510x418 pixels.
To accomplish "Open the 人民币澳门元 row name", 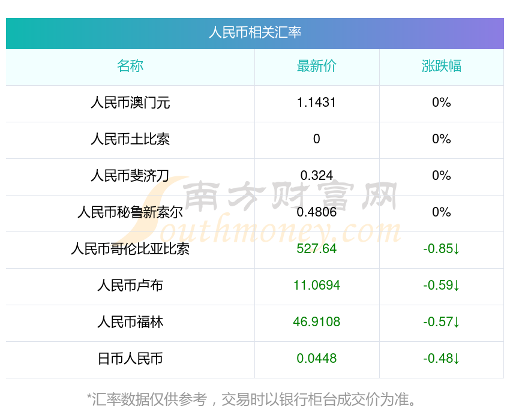I will pos(130,103).
